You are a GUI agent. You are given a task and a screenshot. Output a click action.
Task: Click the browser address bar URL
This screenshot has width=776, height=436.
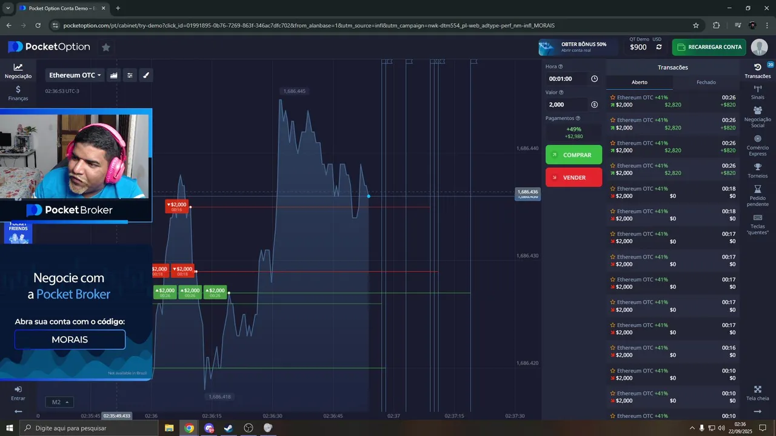tap(309, 25)
